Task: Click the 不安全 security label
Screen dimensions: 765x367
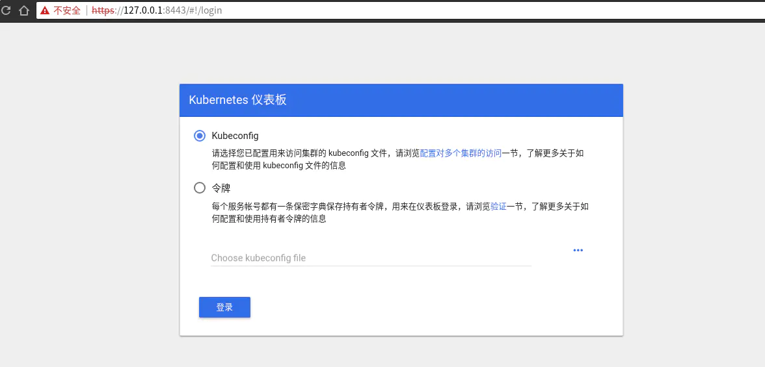Action: click(67, 10)
